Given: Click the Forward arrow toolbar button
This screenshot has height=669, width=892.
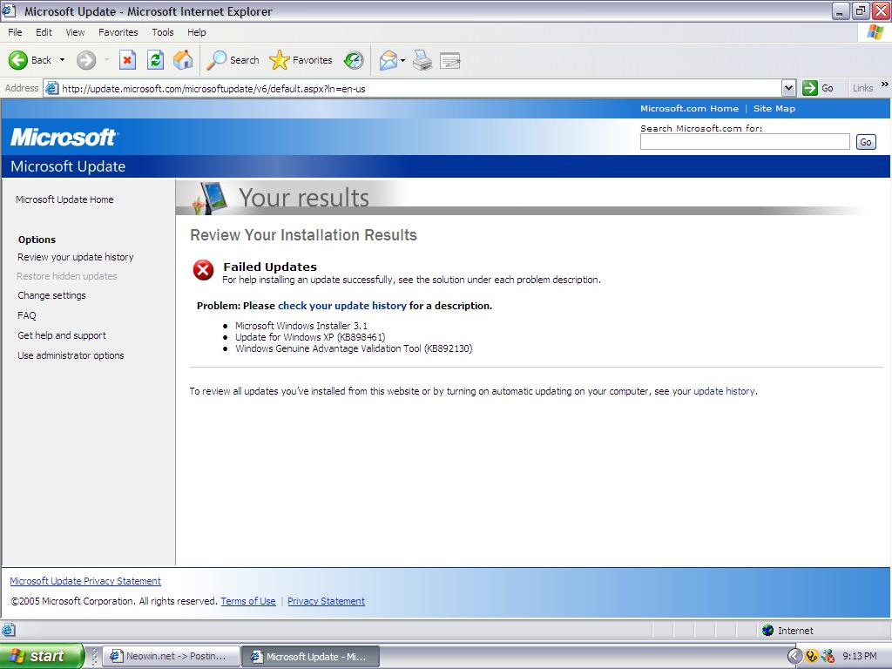Looking at the screenshot, I should [86, 60].
